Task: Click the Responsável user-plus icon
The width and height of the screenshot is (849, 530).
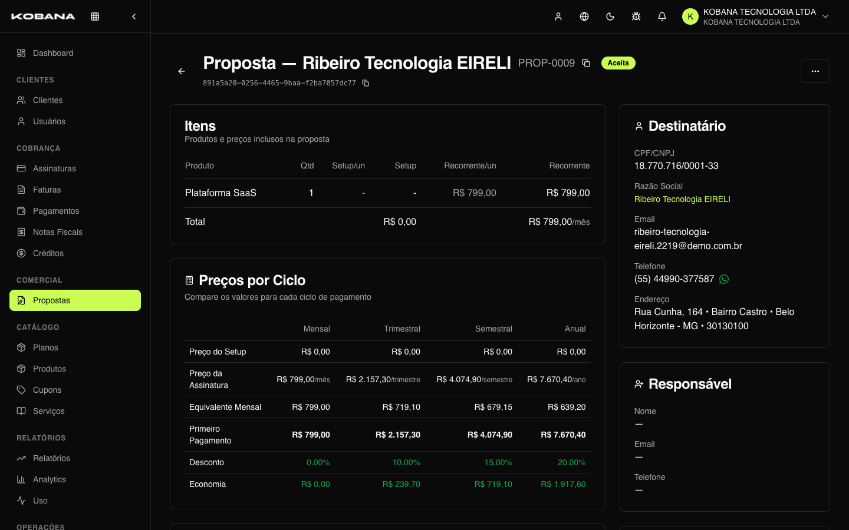Action: pos(639,384)
